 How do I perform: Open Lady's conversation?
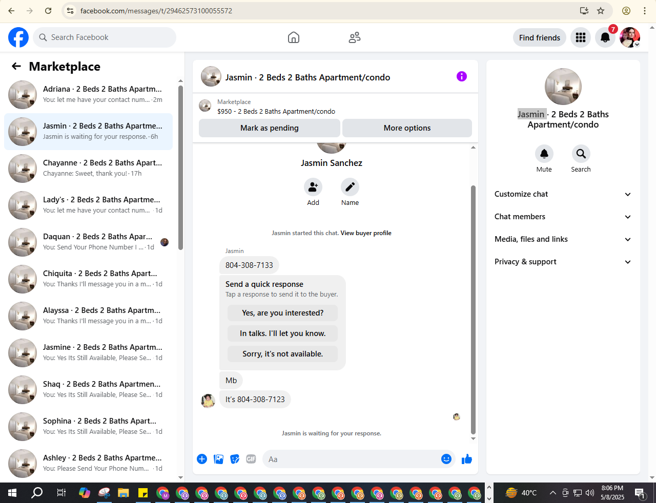click(88, 205)
